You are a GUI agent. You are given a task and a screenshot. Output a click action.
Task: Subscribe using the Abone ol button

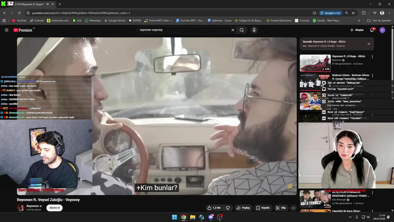[x=54, y=208]
